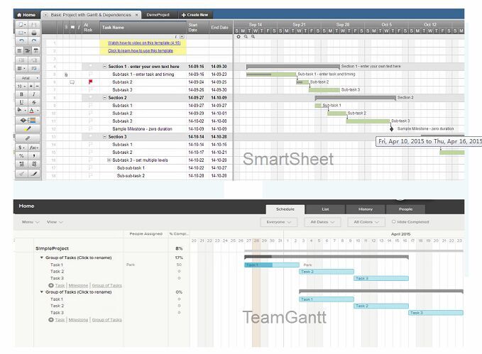482x354 pixels.
Task: Toggle At Risk flag for Sub-sub-task 1 row
Action: (90, 168)
